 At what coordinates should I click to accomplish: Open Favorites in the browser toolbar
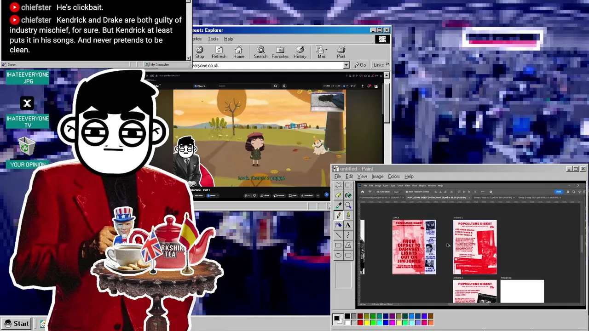pyautogui.click(x=280, y=52)
